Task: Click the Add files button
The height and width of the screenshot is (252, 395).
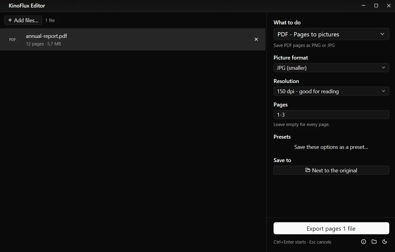Action: (x=23, y=20)
